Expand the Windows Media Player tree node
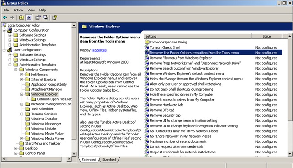Screen dimensions: 293x168 [x=22, y=138]
